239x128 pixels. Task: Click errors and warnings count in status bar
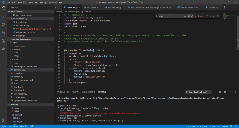point(24,126)
